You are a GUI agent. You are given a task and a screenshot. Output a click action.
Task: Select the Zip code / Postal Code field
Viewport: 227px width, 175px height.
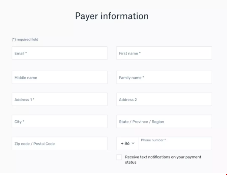59,143
